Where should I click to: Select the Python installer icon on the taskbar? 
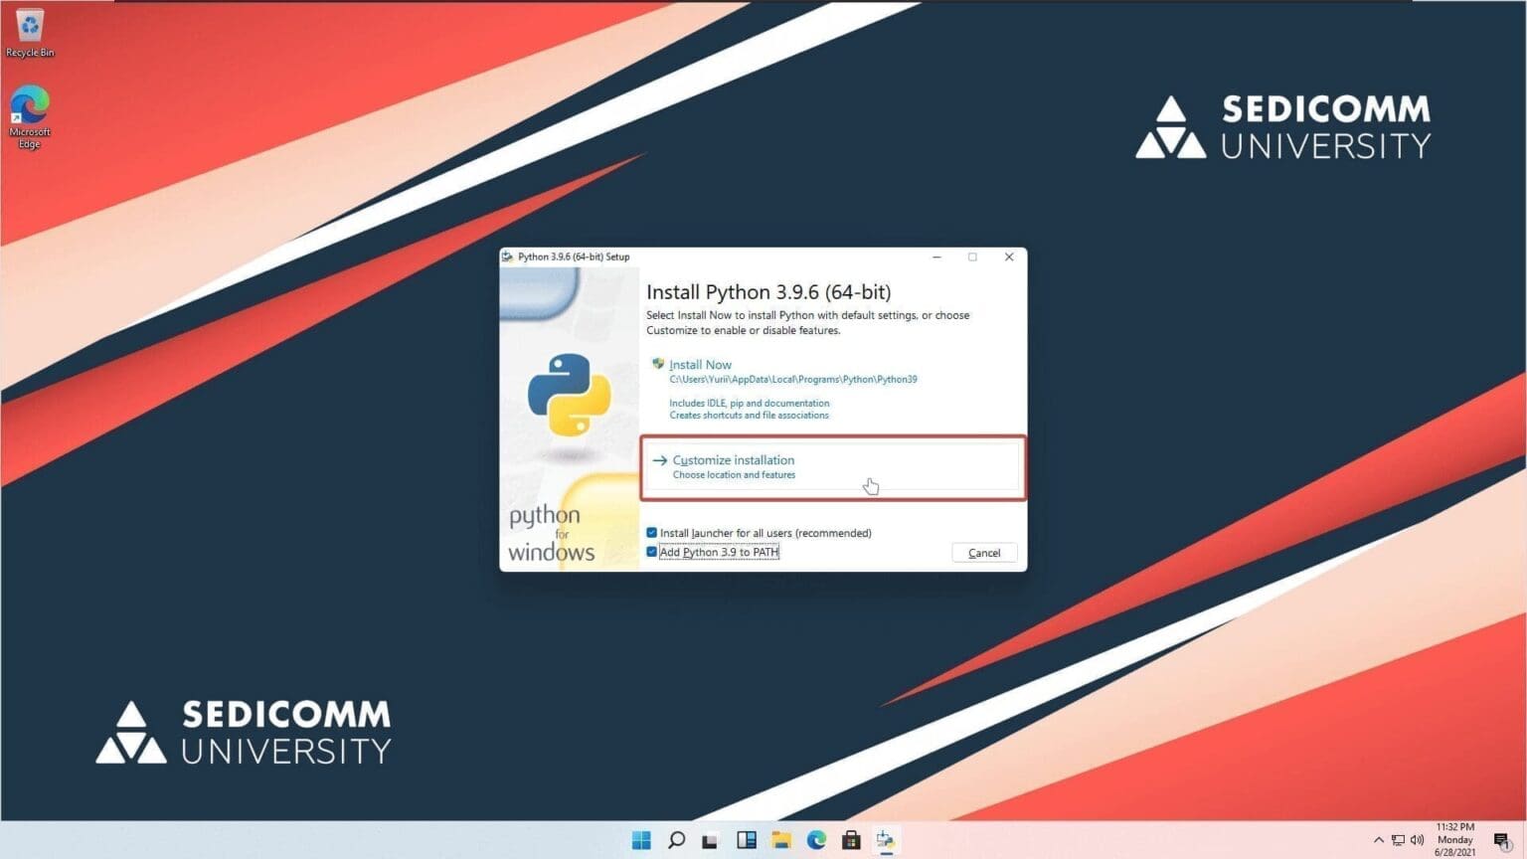click(886, 840)
